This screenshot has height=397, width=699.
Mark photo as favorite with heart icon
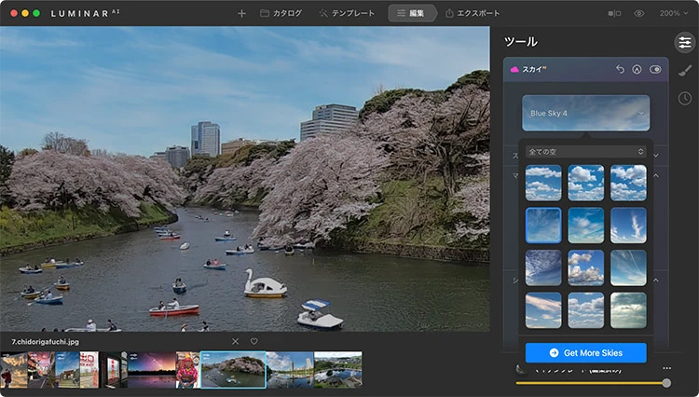click(254, 341)
